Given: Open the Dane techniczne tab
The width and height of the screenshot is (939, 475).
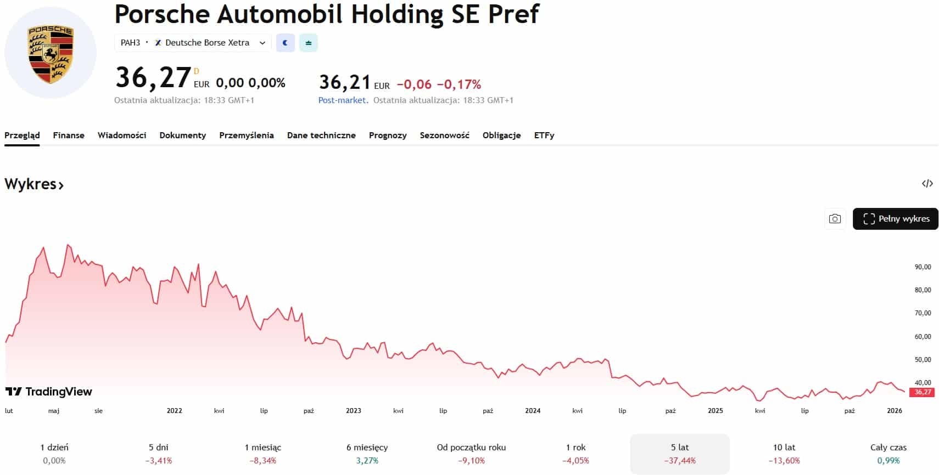Looking at the screenshot, I should click(321, 135).
